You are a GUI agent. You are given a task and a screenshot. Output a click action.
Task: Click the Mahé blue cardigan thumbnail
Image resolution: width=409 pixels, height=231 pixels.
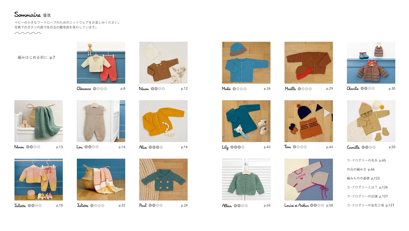coord(246,63)
